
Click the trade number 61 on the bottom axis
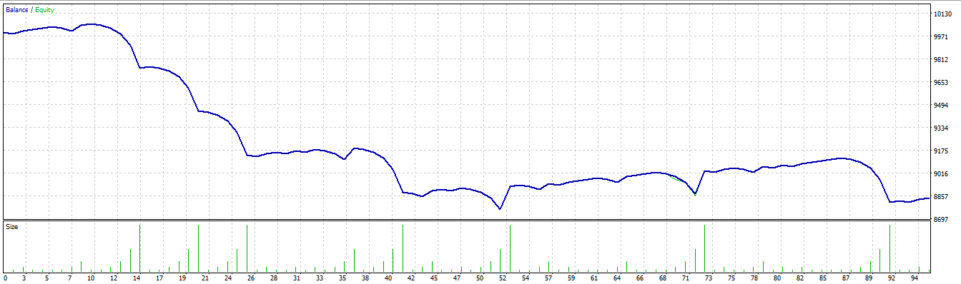(x=595, y=278)
